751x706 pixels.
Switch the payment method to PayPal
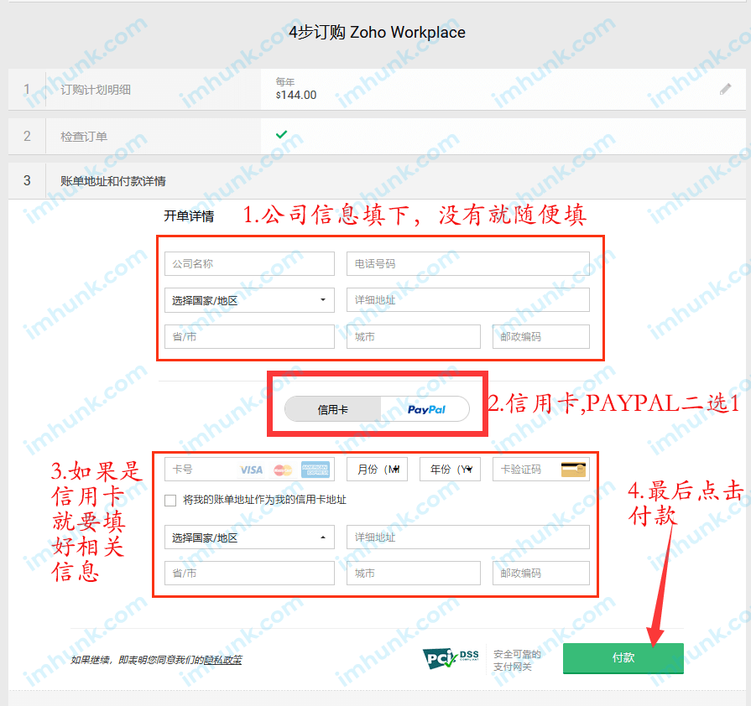(425, 409)
